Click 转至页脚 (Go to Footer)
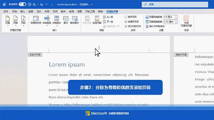Viewport: 214px width, 120px height. (x=97, y=20)
